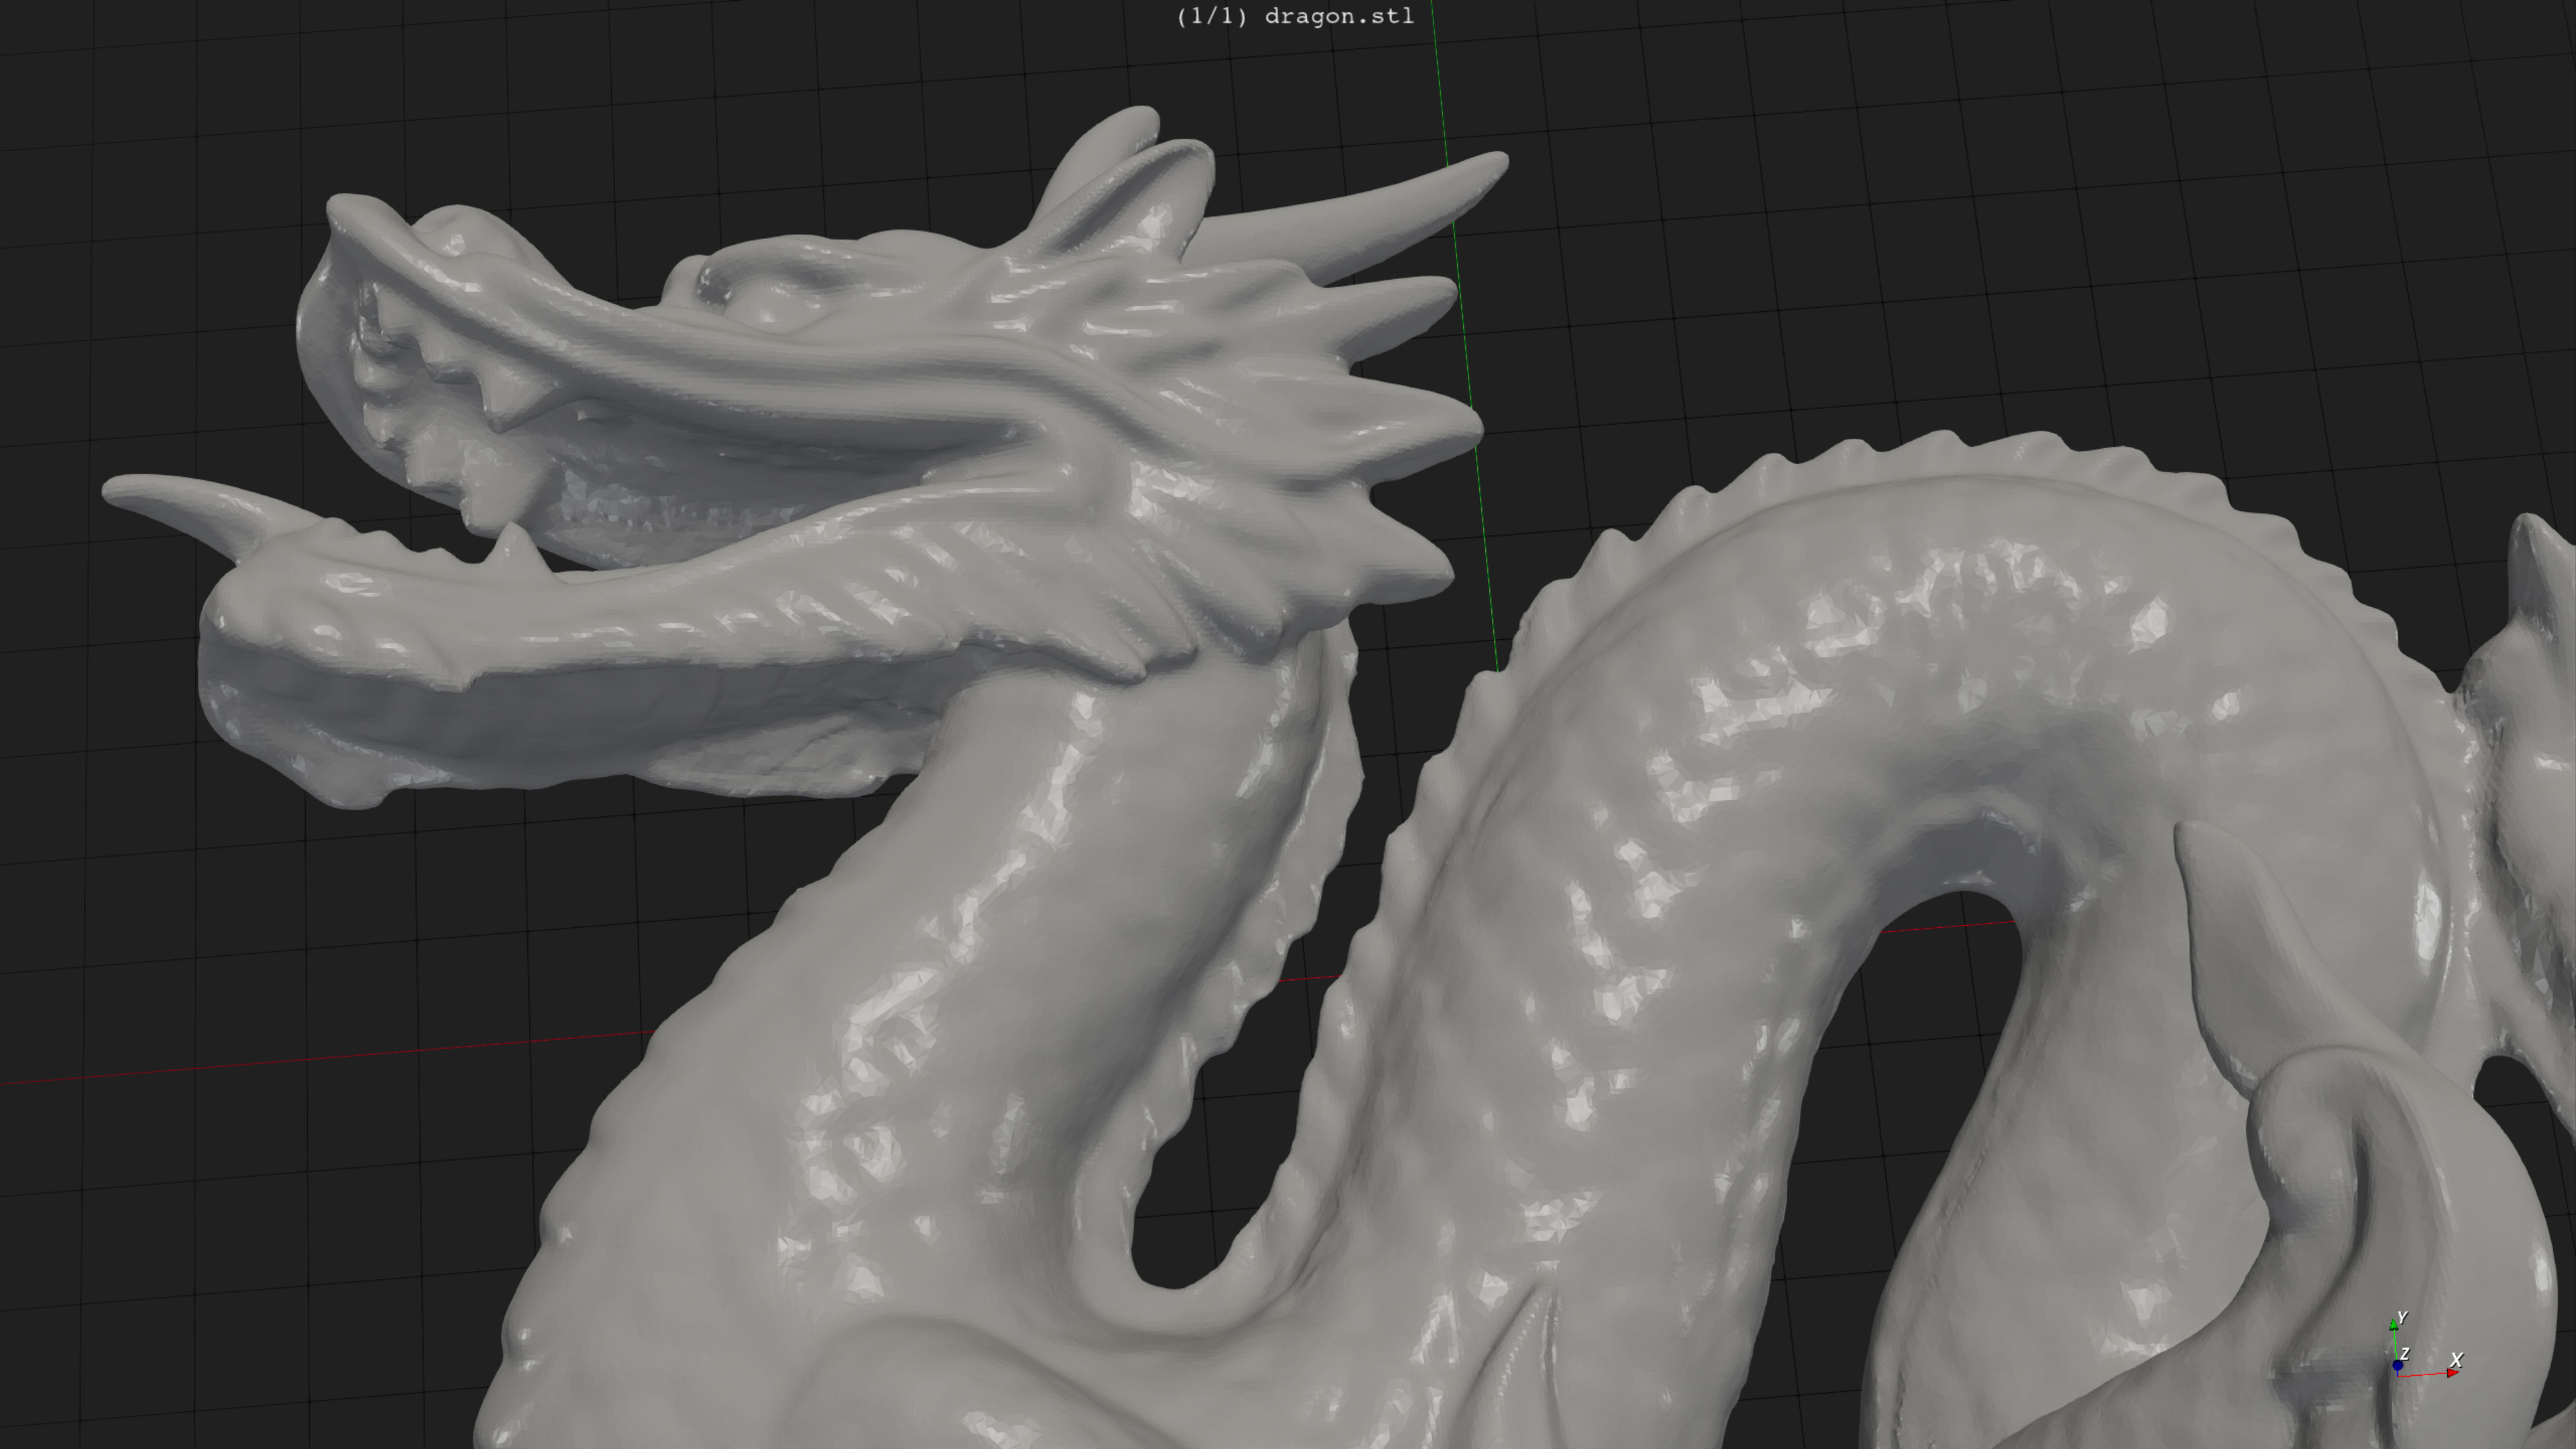Screen dimensions: 2576x1449
Task: Click the blue Z axis dot
Action: coord(2397,1365)
